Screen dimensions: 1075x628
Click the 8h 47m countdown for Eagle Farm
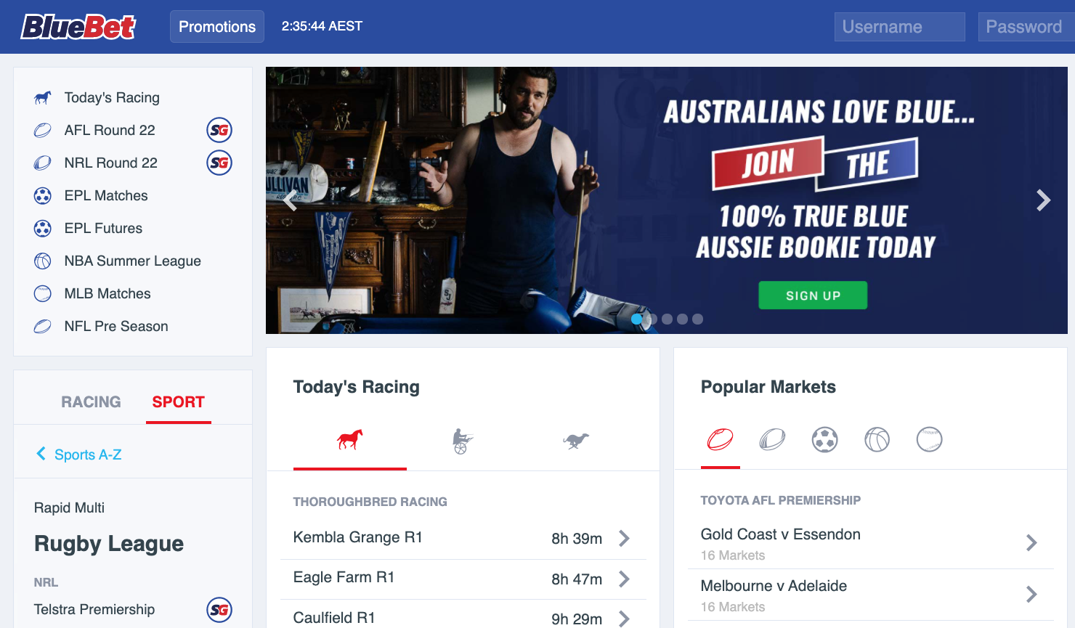[577, 579]
